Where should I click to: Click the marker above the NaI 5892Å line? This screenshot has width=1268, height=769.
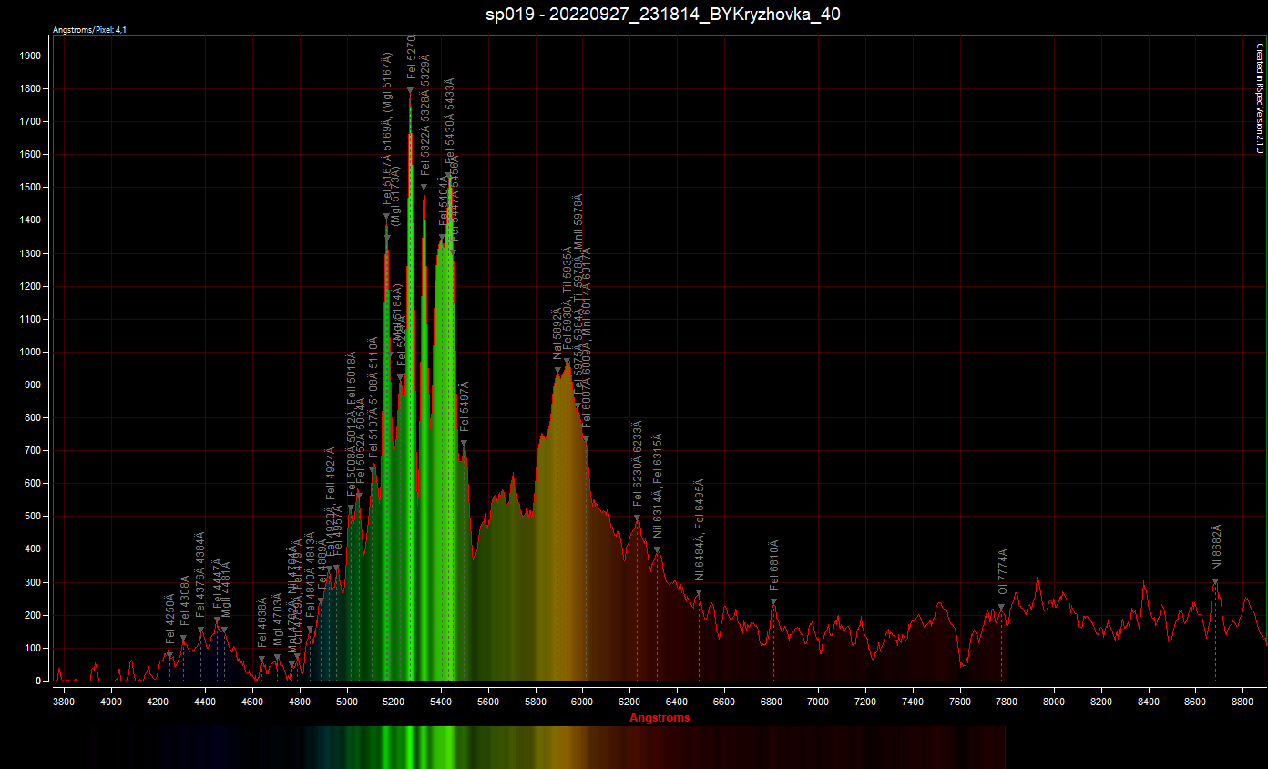click(557, 370)
